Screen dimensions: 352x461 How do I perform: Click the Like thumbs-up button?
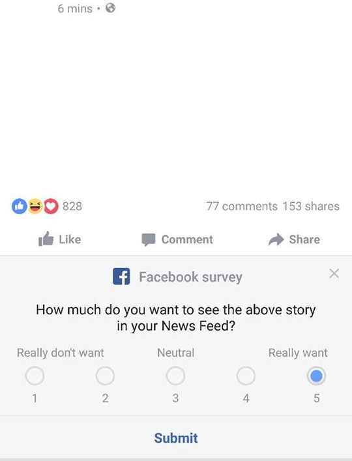tap(60, 239)
